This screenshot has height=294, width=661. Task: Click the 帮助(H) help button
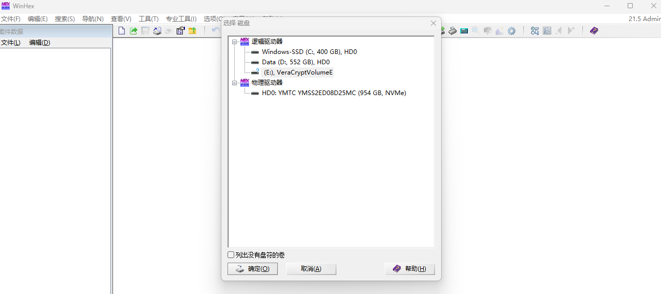click(410, 269)
